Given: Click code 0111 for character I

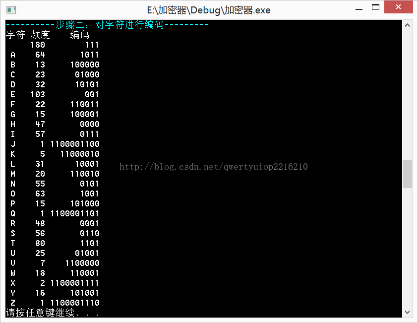Looking at the screenshot, I should 90,134.
